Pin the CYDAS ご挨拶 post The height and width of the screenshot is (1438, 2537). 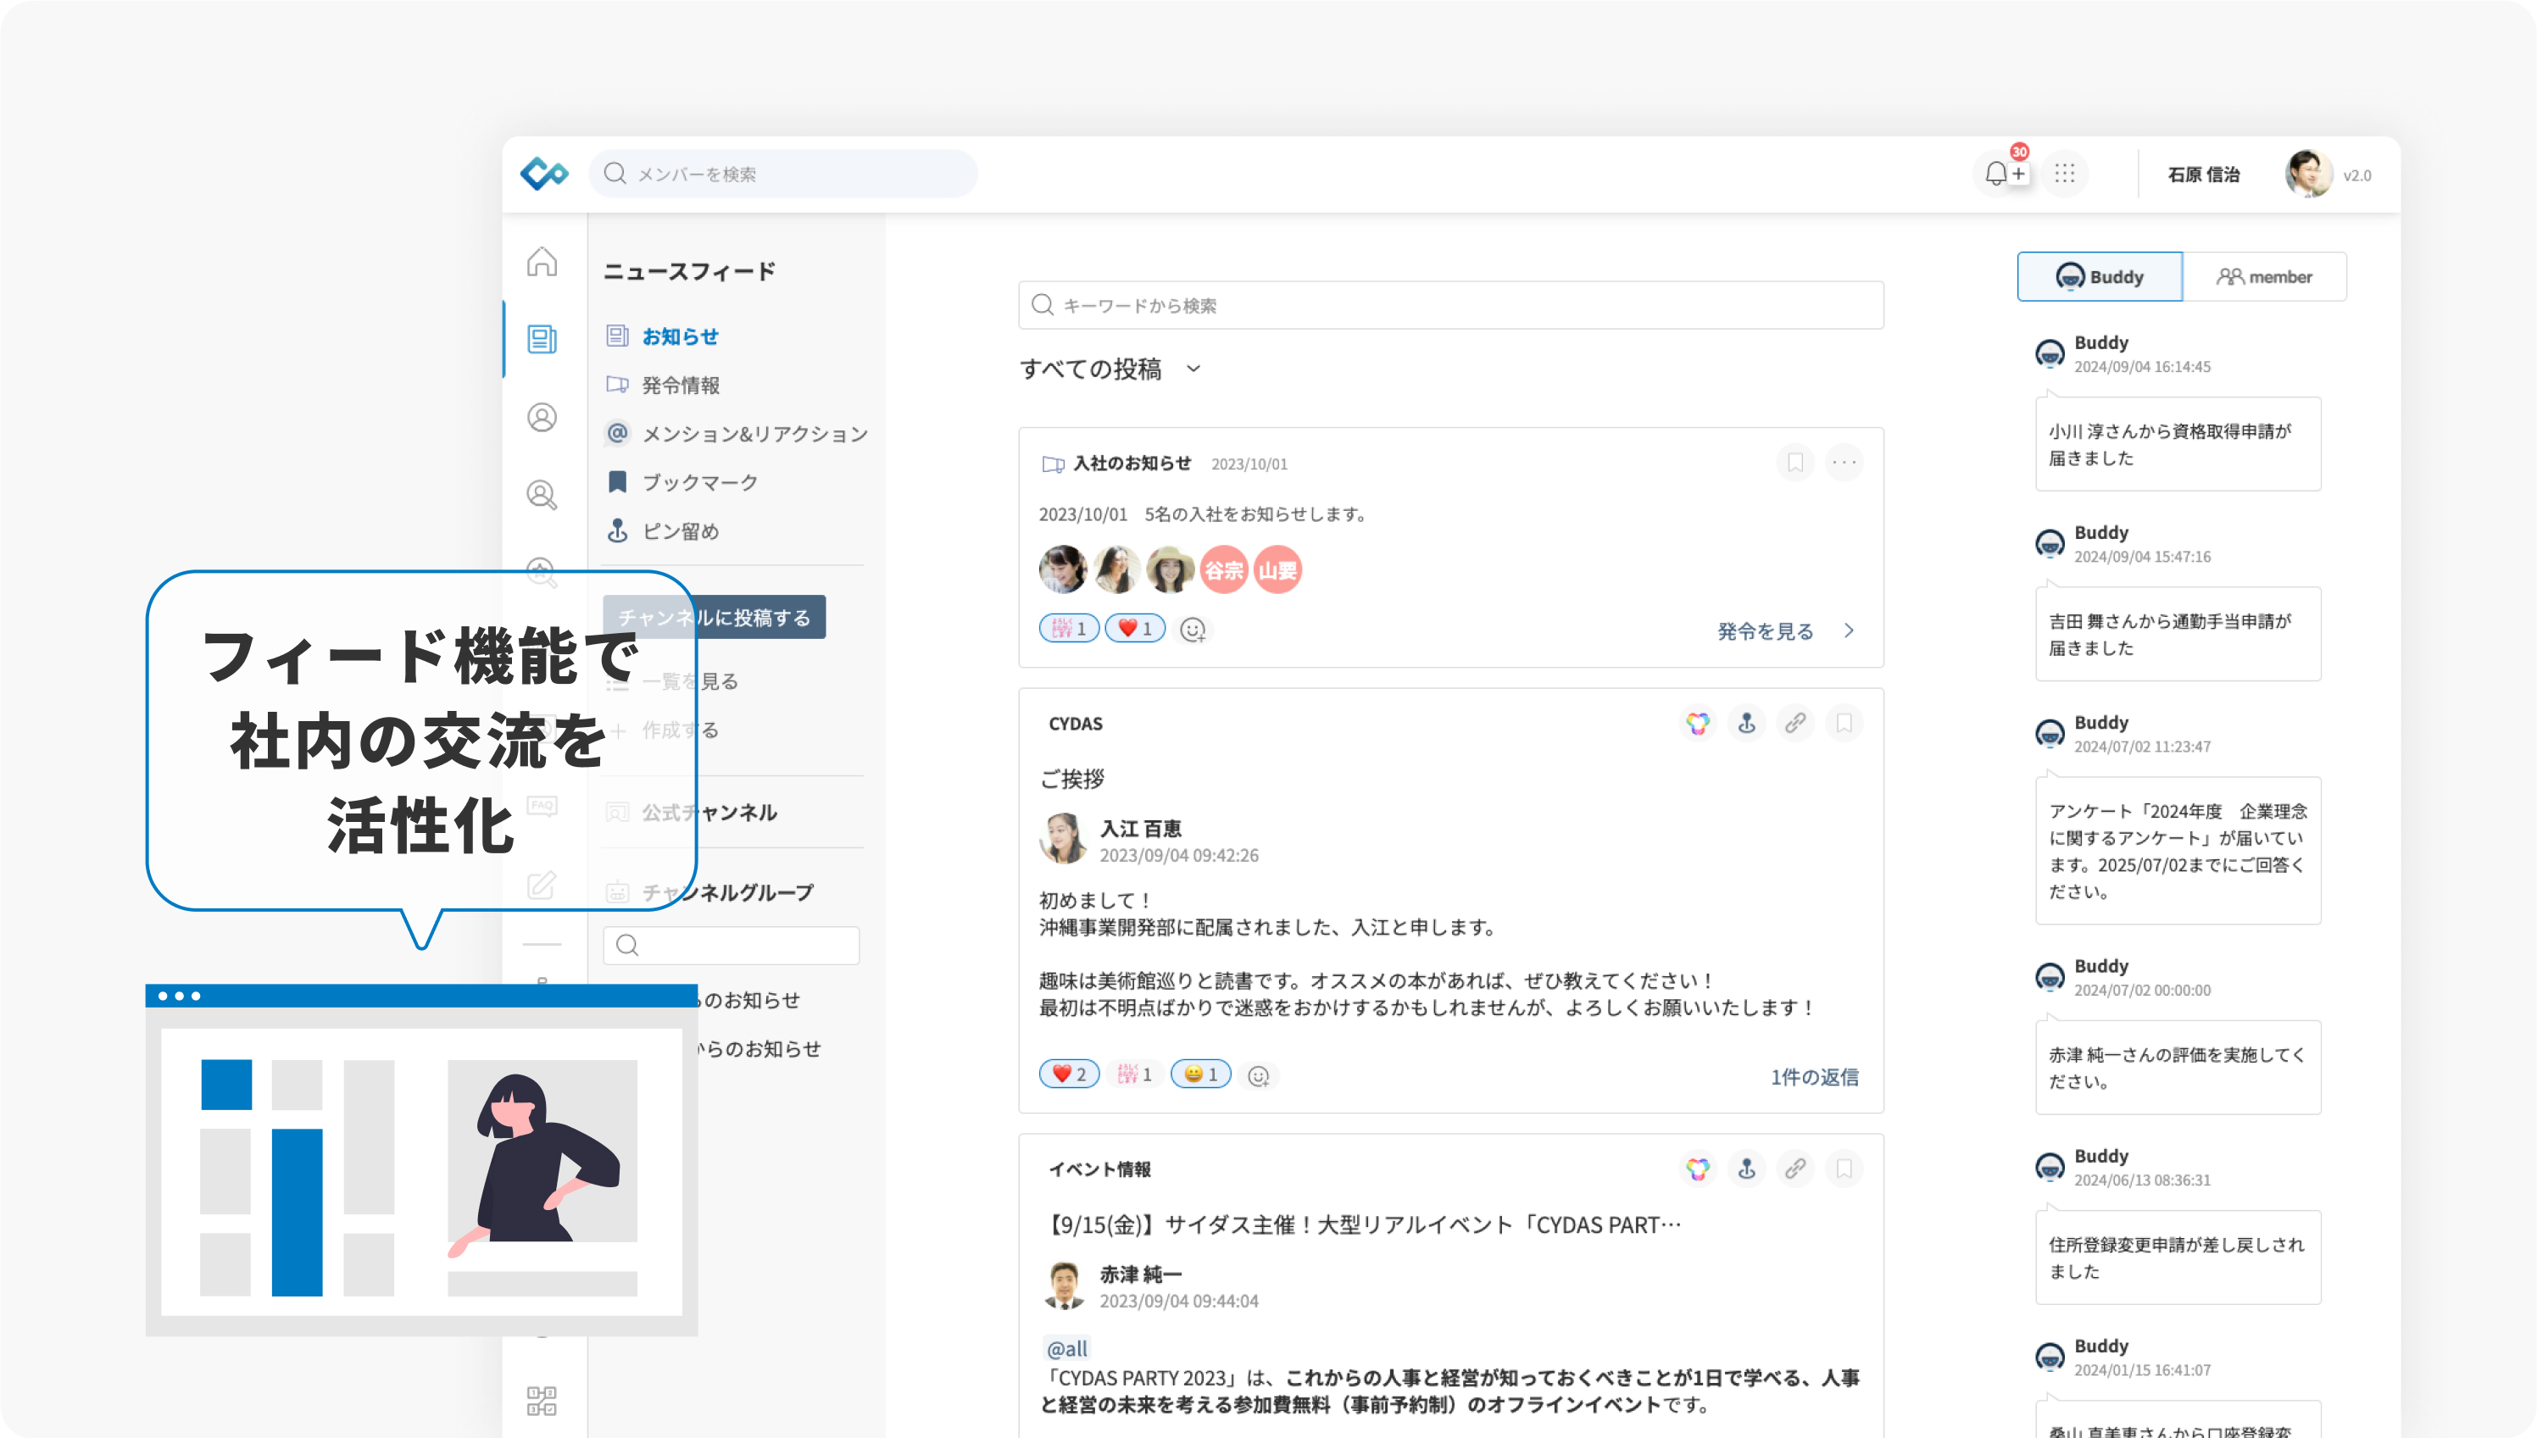(1747, 723)
